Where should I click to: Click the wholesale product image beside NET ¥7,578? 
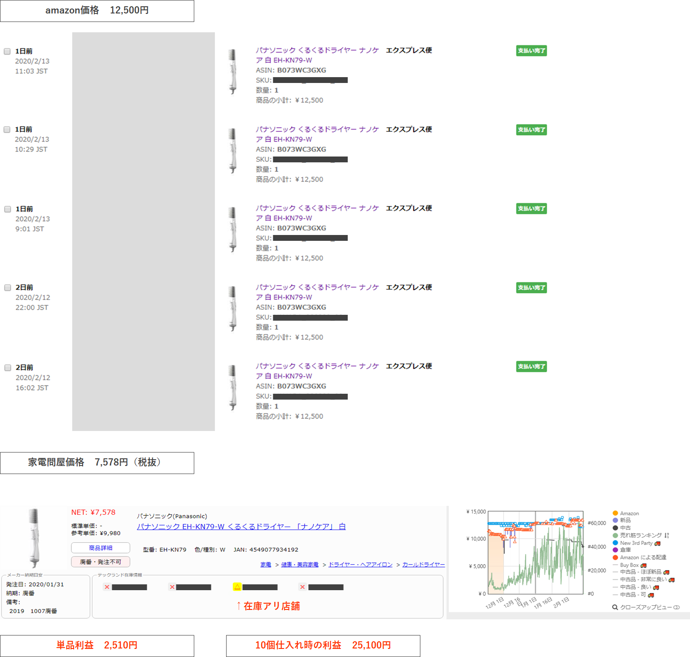[x=34, y=538]
